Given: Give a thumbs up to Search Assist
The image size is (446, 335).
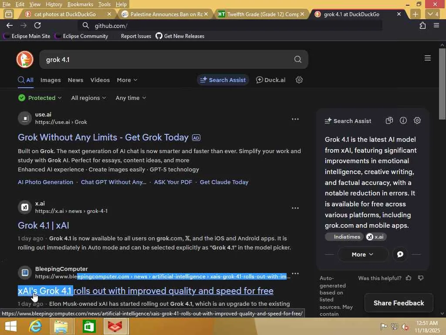Looking at the screenshot, I should 409,278.
